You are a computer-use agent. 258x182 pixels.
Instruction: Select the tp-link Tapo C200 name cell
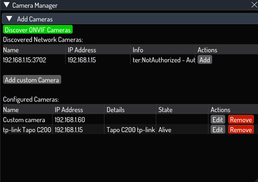point(27,130)
